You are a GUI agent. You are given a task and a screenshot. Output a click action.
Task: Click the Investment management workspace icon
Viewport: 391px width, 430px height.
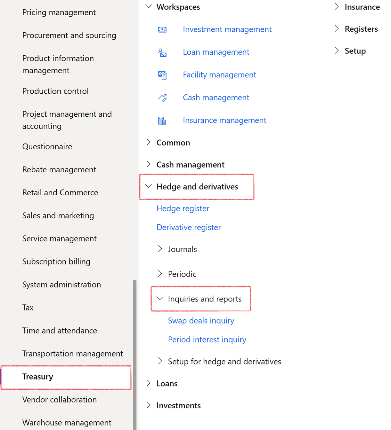[162, 29]
